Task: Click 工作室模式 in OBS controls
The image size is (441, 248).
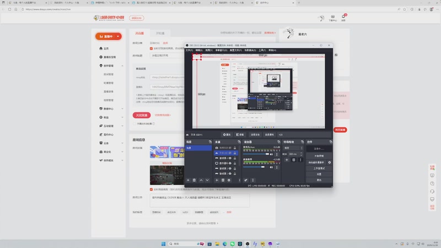Action: coord(319,168)
